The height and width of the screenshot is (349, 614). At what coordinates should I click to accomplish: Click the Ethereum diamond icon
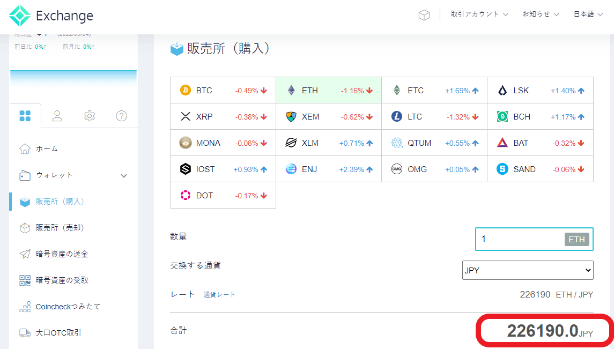pyautogui.click(x=291, y=91)
